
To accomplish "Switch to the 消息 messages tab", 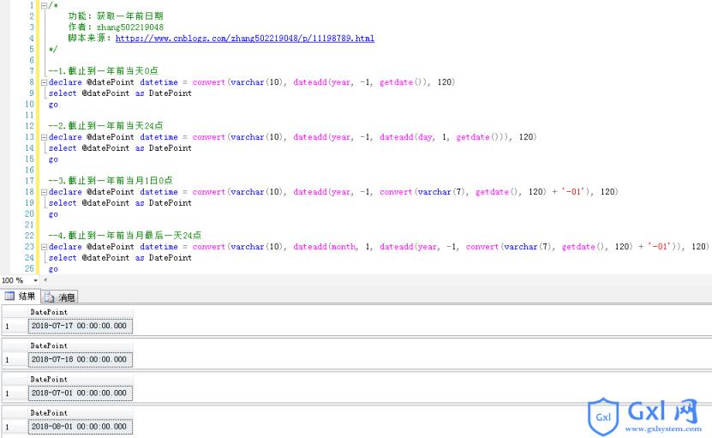I will click(x=59, y=297).
